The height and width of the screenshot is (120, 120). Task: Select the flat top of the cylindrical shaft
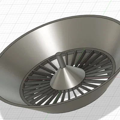pyautogui.click(x=58, y=54)
